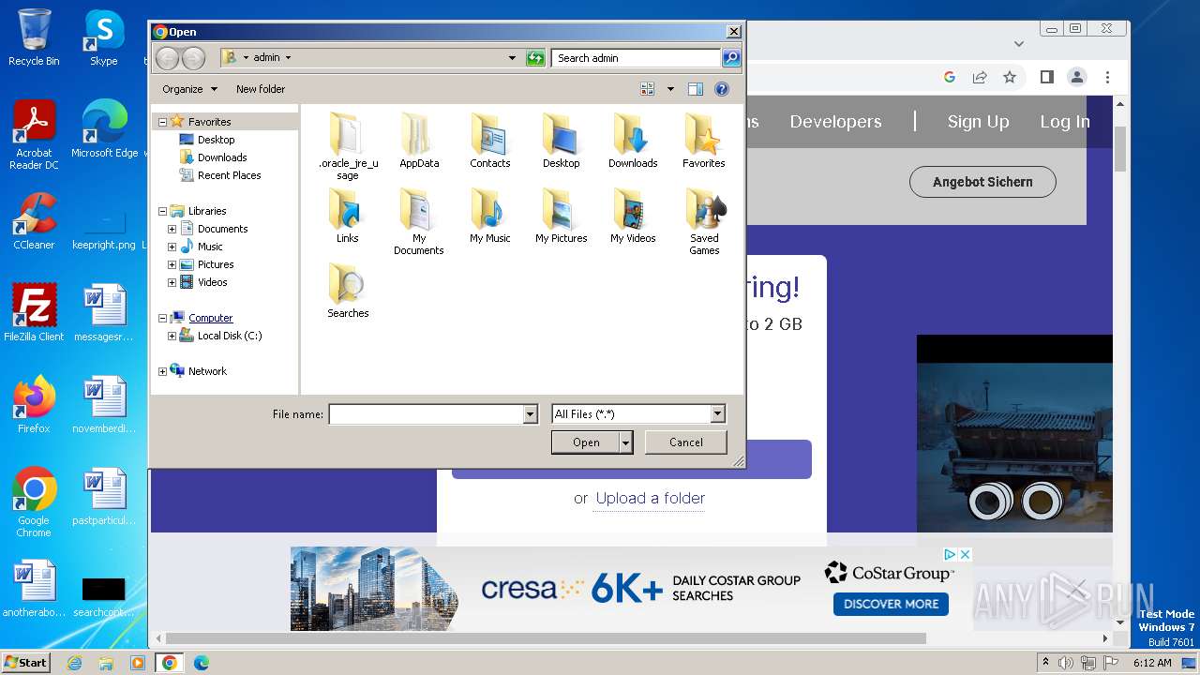Screen dimensions: 1200x675
Task: Expand the Pictures library node
Action: 172,264
